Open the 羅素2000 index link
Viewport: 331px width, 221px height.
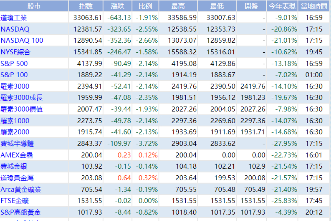[15, 132]
